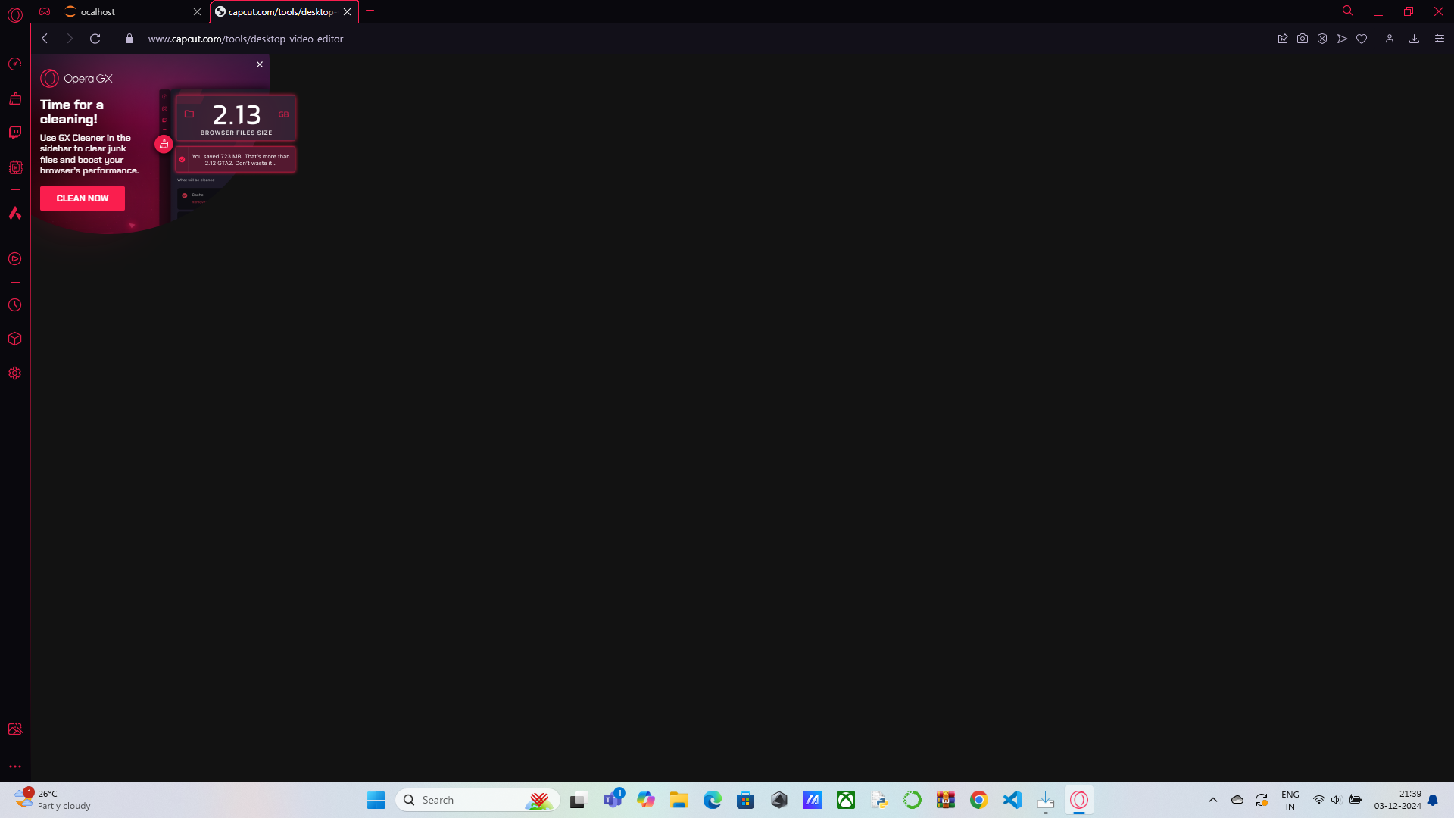The width and height of the screenshot is (1454, 818).
Task: Open the Extensions cube icon in the sidebar
Action: (15, 339)
